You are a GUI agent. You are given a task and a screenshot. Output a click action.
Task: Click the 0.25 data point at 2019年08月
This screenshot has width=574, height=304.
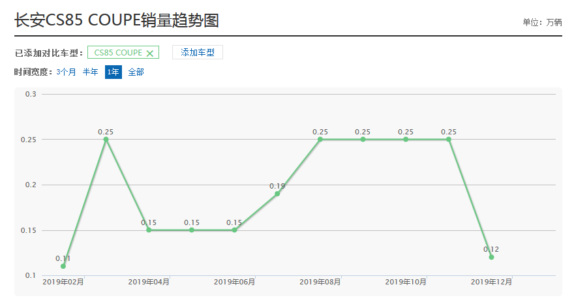coord(320,139)
